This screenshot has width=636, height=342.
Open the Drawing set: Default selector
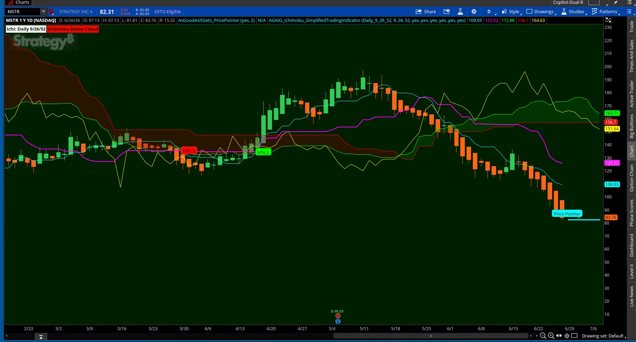604,336
